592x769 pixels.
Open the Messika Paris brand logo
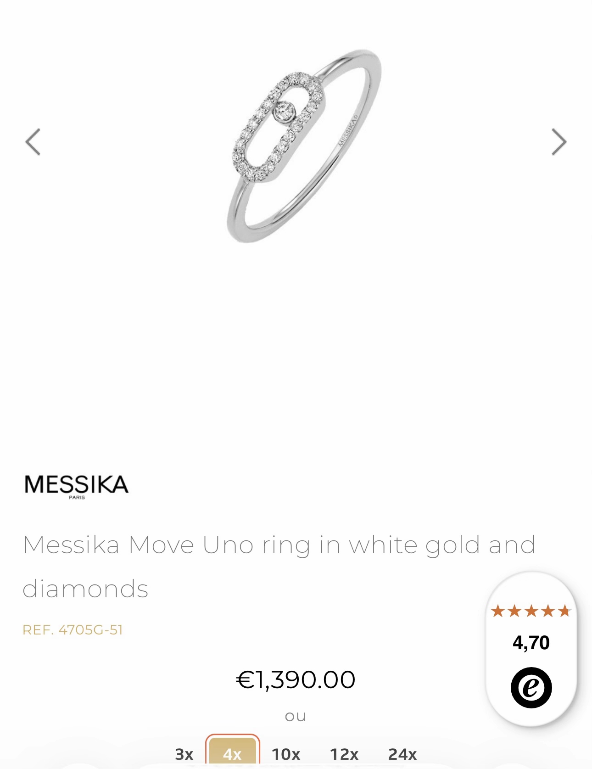click(x=77, y=486)
